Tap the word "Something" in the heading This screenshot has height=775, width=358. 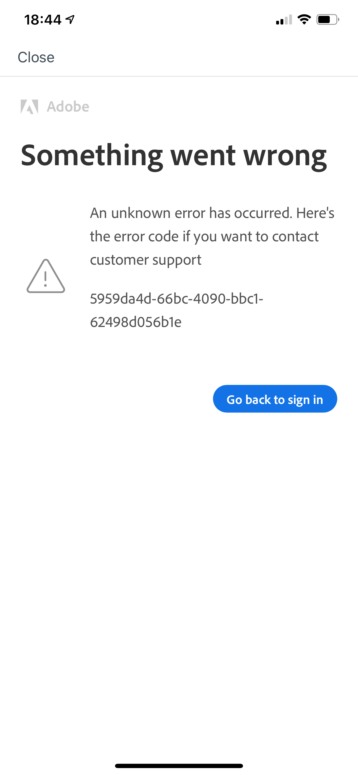(x=92, y=155)
